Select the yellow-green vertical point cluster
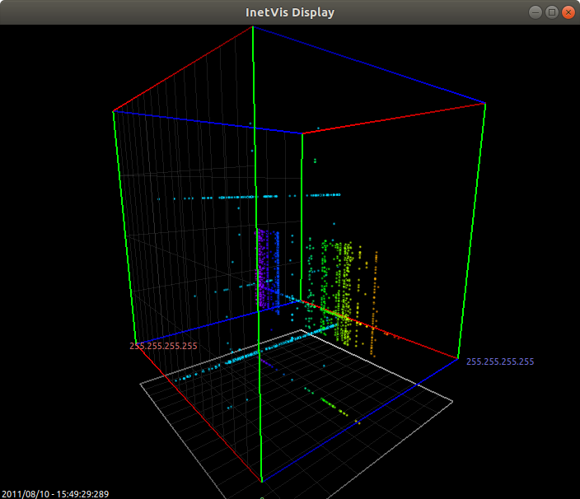 click(346, 292)
